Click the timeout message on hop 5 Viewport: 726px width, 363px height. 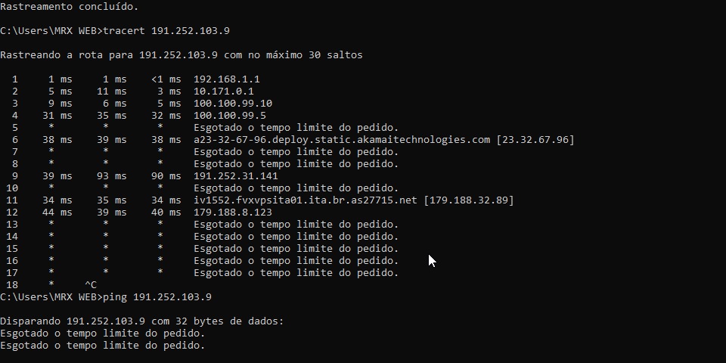click(296, 128)
